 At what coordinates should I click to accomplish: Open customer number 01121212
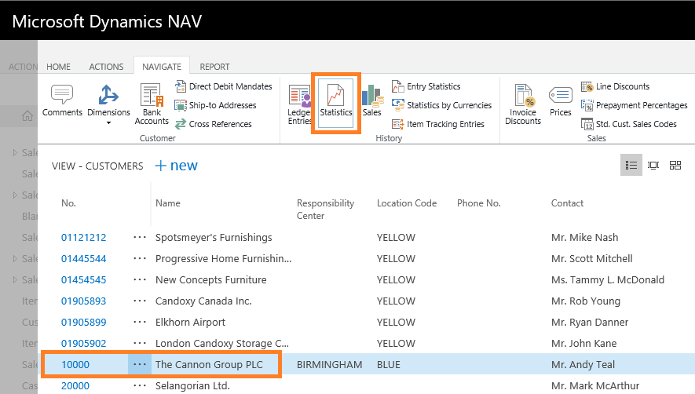84,238
